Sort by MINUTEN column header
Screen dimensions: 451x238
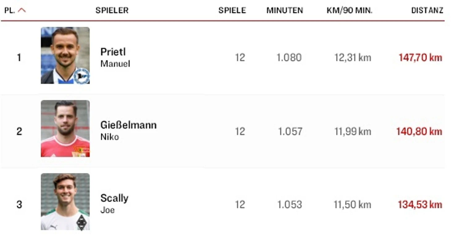285,10
